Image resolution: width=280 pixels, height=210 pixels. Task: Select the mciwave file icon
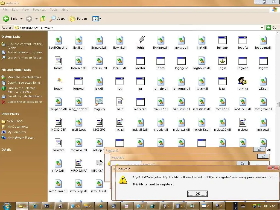coord(59,143)
